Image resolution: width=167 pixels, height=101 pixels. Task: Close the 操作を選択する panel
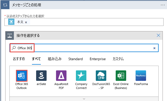click(158, 35)
